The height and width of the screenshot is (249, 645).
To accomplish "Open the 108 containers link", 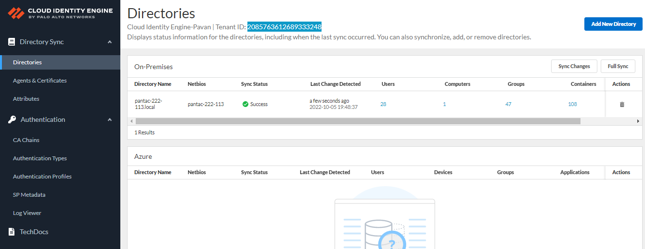I will coord(572,104).
